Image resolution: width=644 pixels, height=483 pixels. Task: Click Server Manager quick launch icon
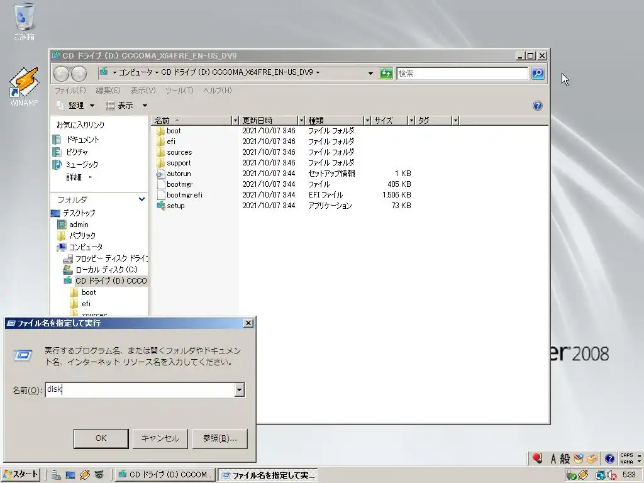tap(56, 475)
